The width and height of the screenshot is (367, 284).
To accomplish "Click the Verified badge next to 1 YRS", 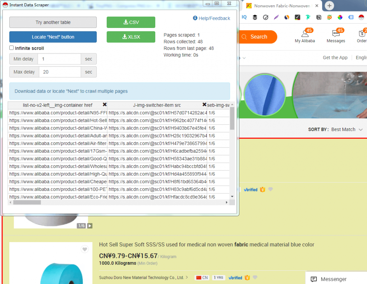I will coord(235,278).
